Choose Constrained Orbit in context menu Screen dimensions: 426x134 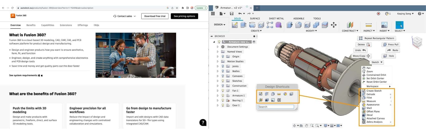(376, 75)
